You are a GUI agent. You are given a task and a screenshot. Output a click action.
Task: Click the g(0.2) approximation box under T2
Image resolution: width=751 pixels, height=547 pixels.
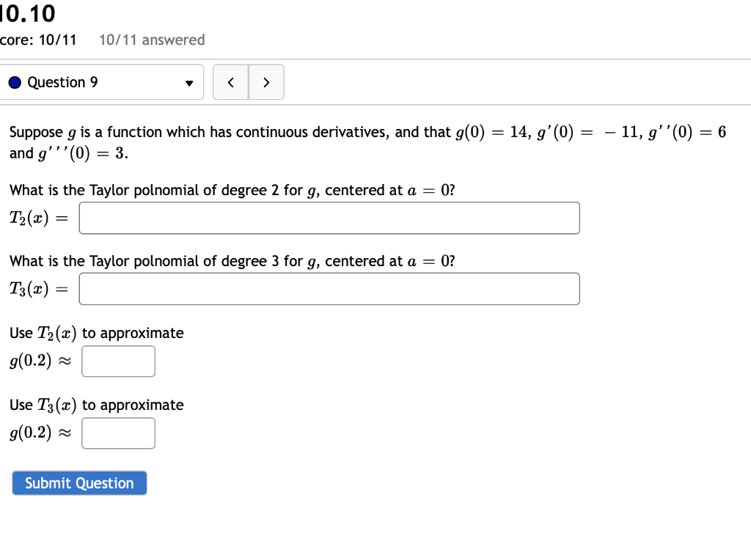(x=118, y=361)
